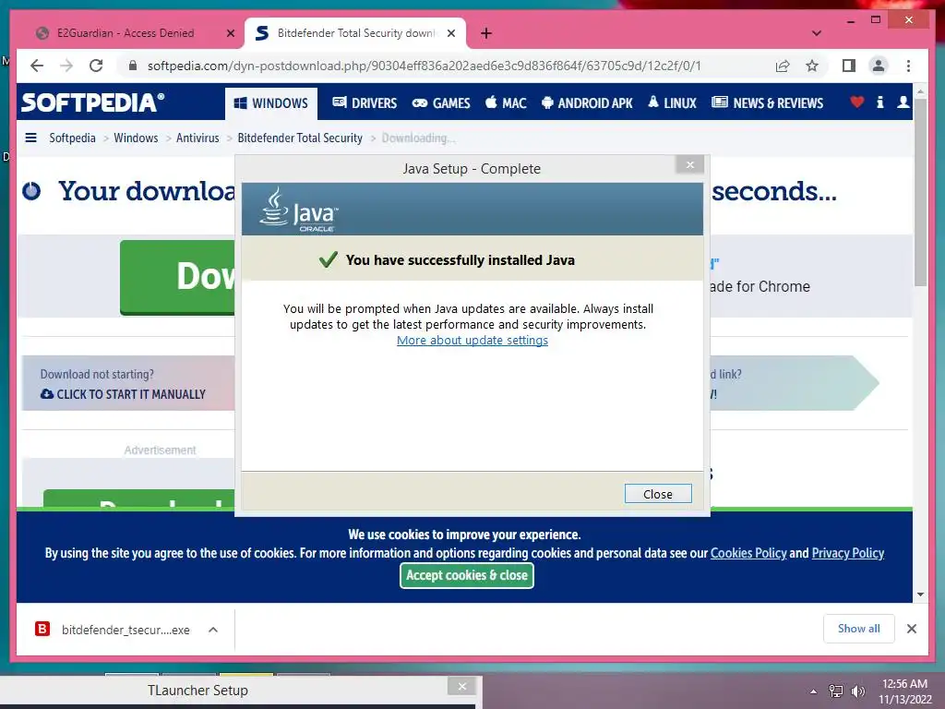Dismiss the downloads bar
Viewport: 945px width, 709px height.
[911, 629]
